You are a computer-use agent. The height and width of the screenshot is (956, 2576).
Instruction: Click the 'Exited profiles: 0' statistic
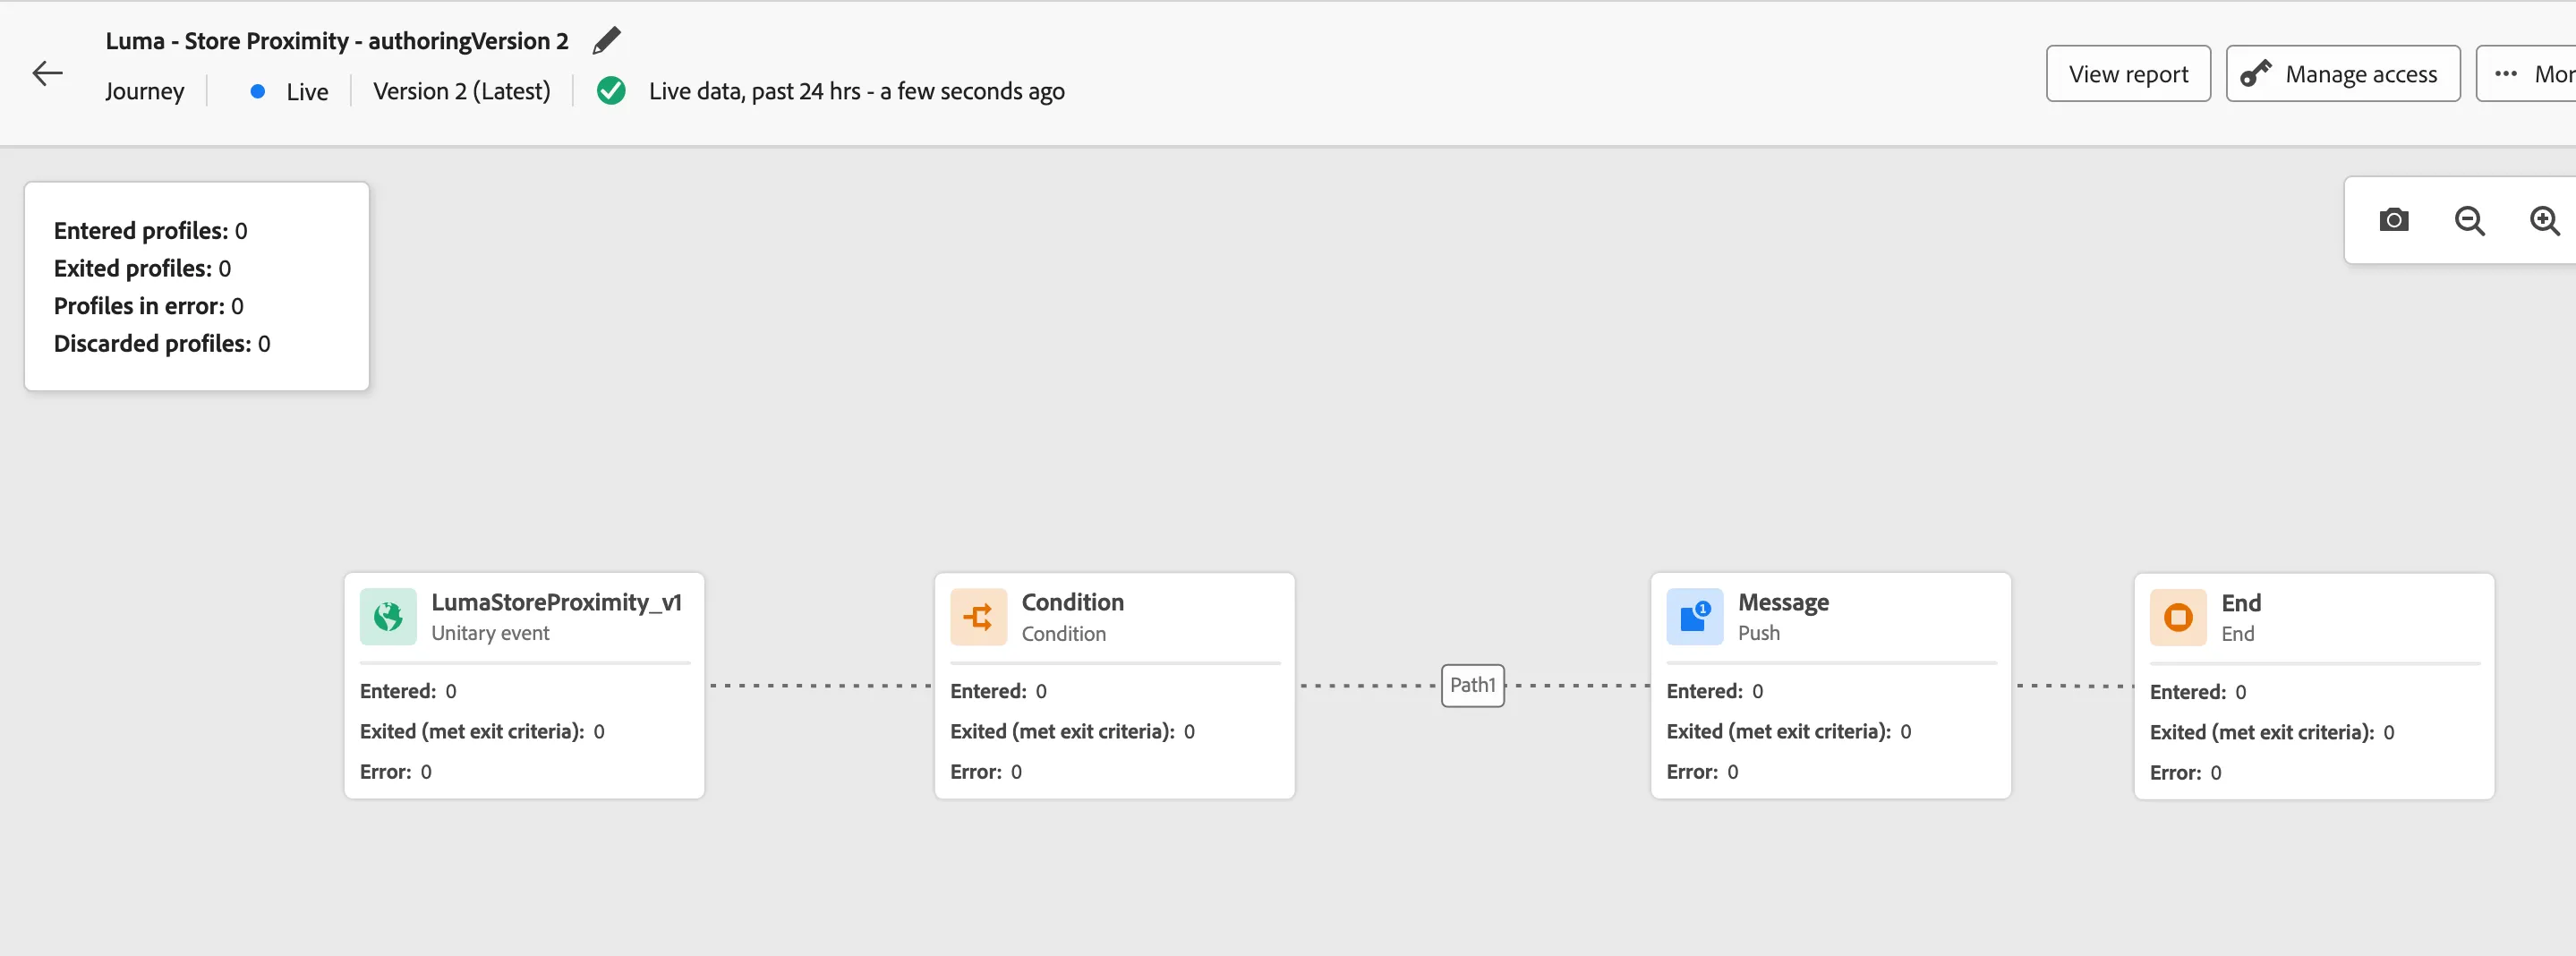[143, 268]
